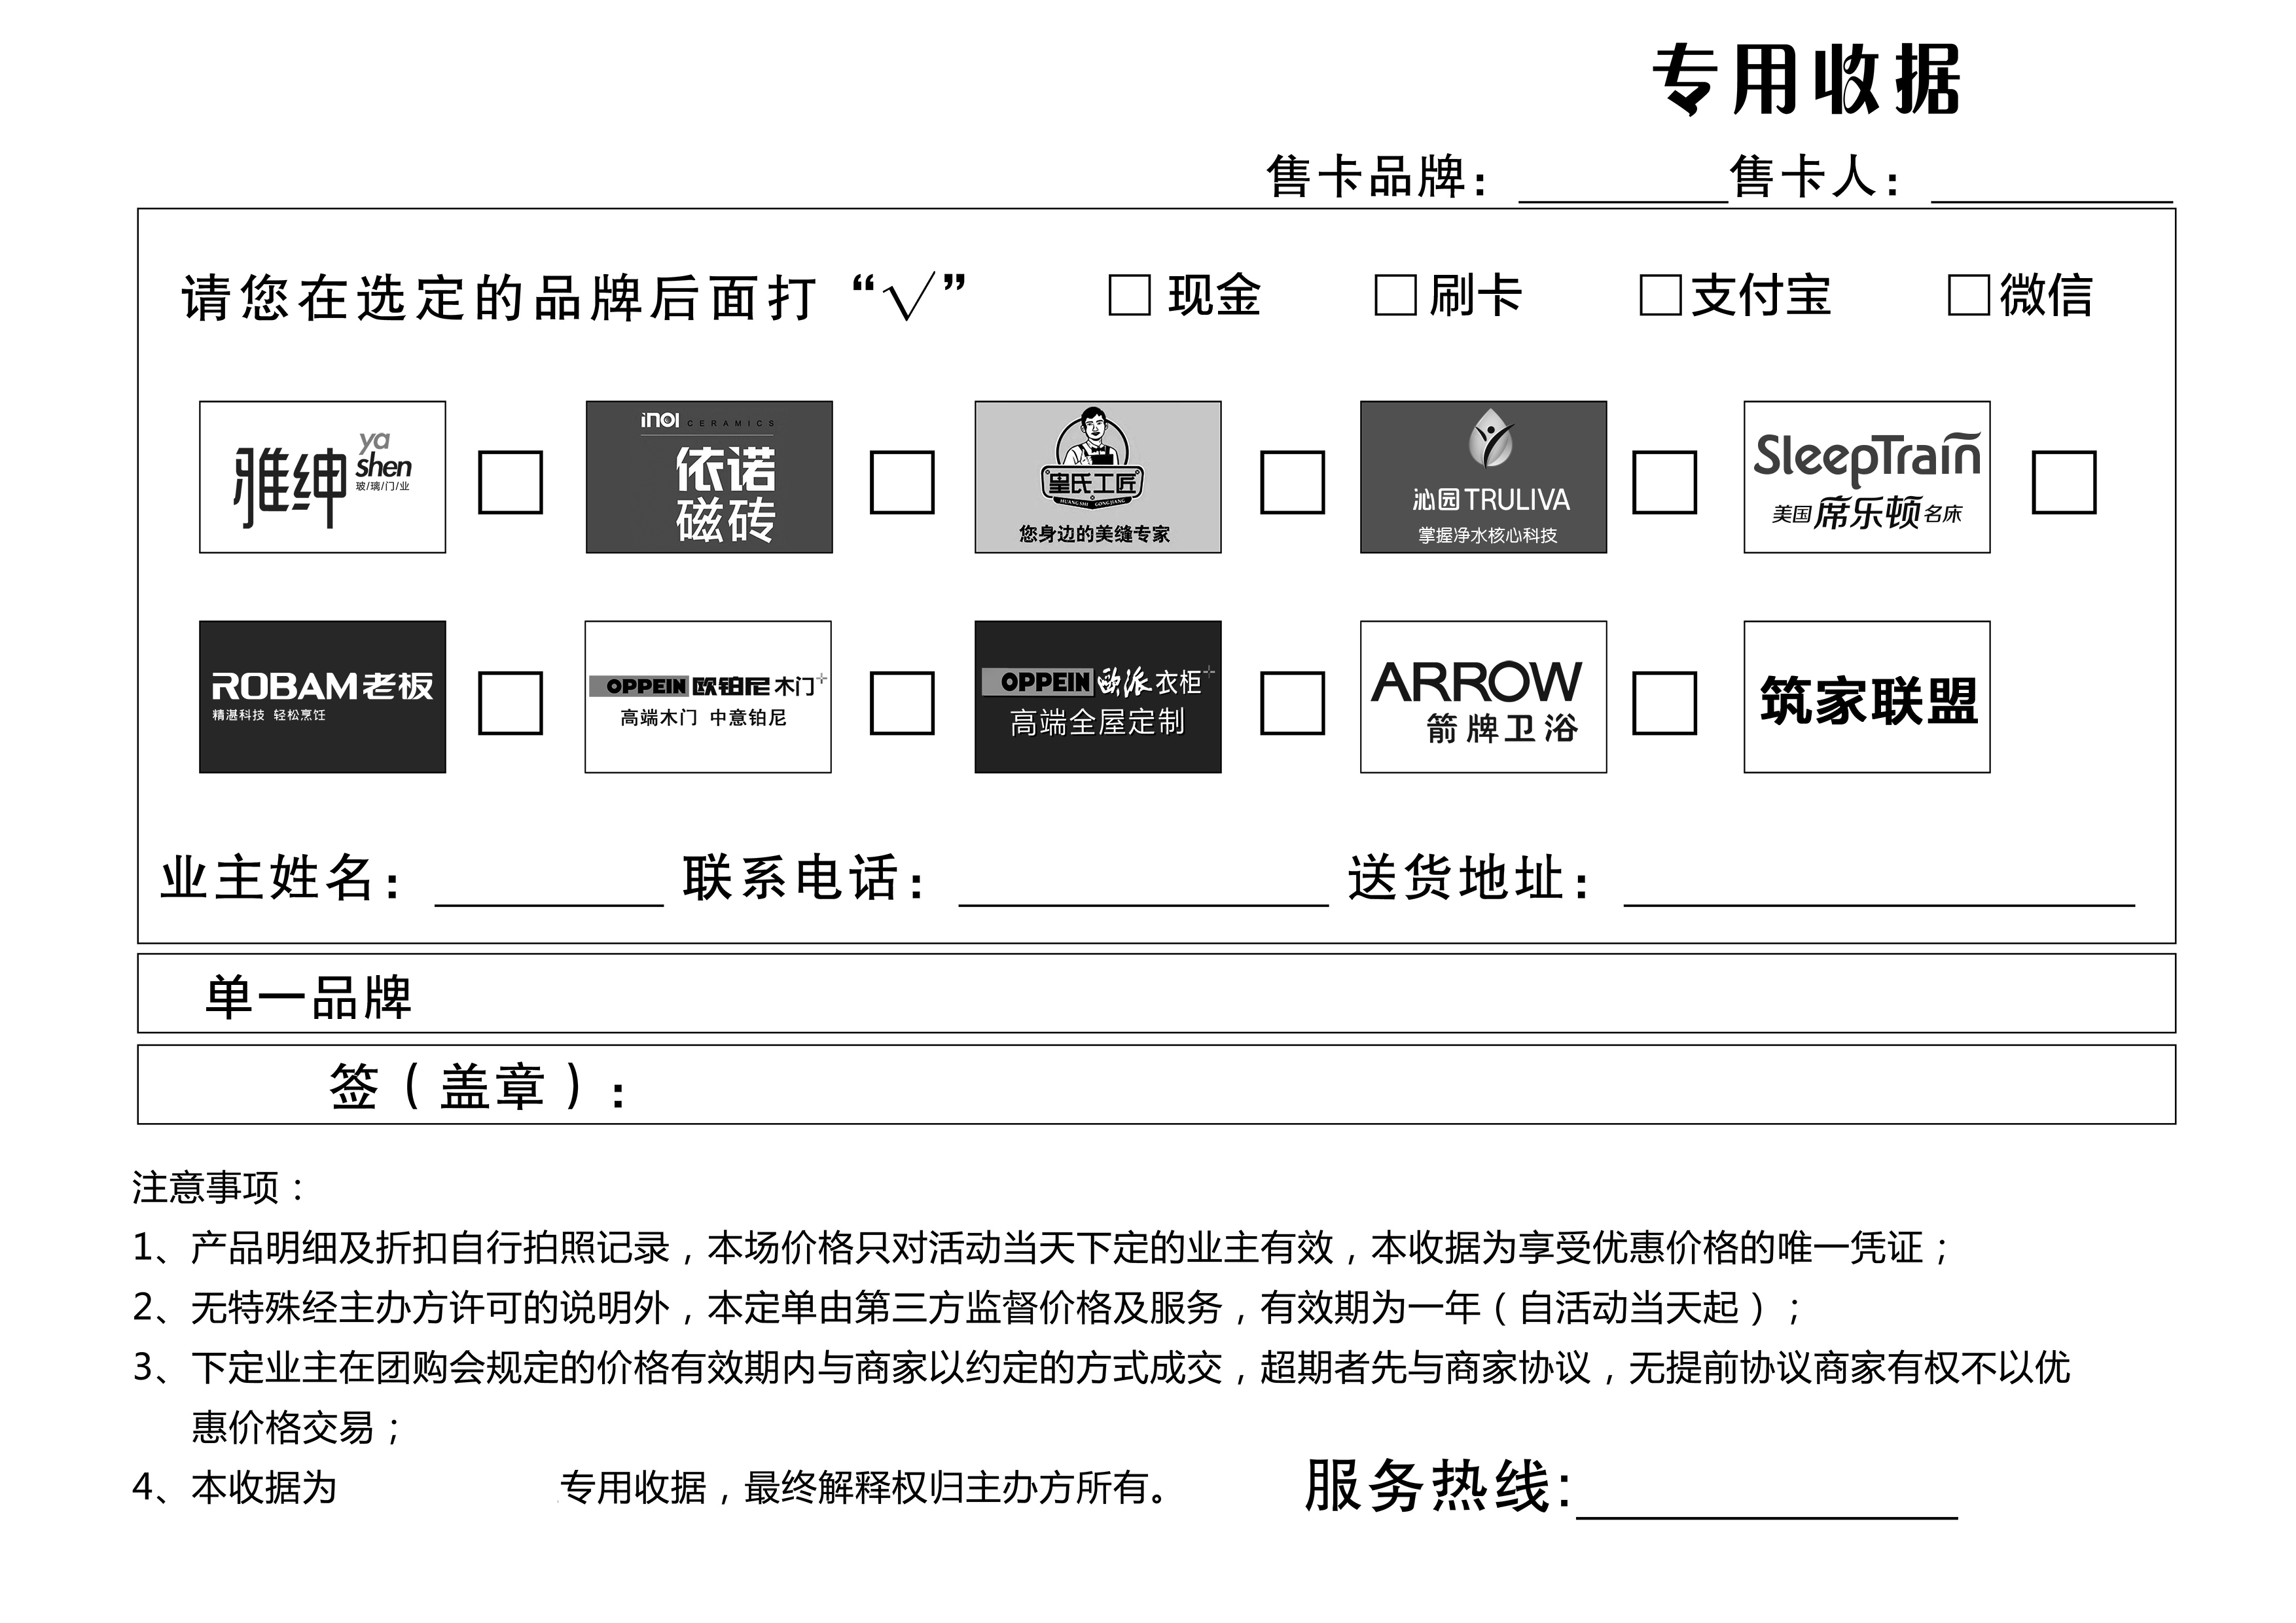Click the SleepTrain 席乐顿 brand logo
The image size is (2296, 1623).
tap(1867, 477)
